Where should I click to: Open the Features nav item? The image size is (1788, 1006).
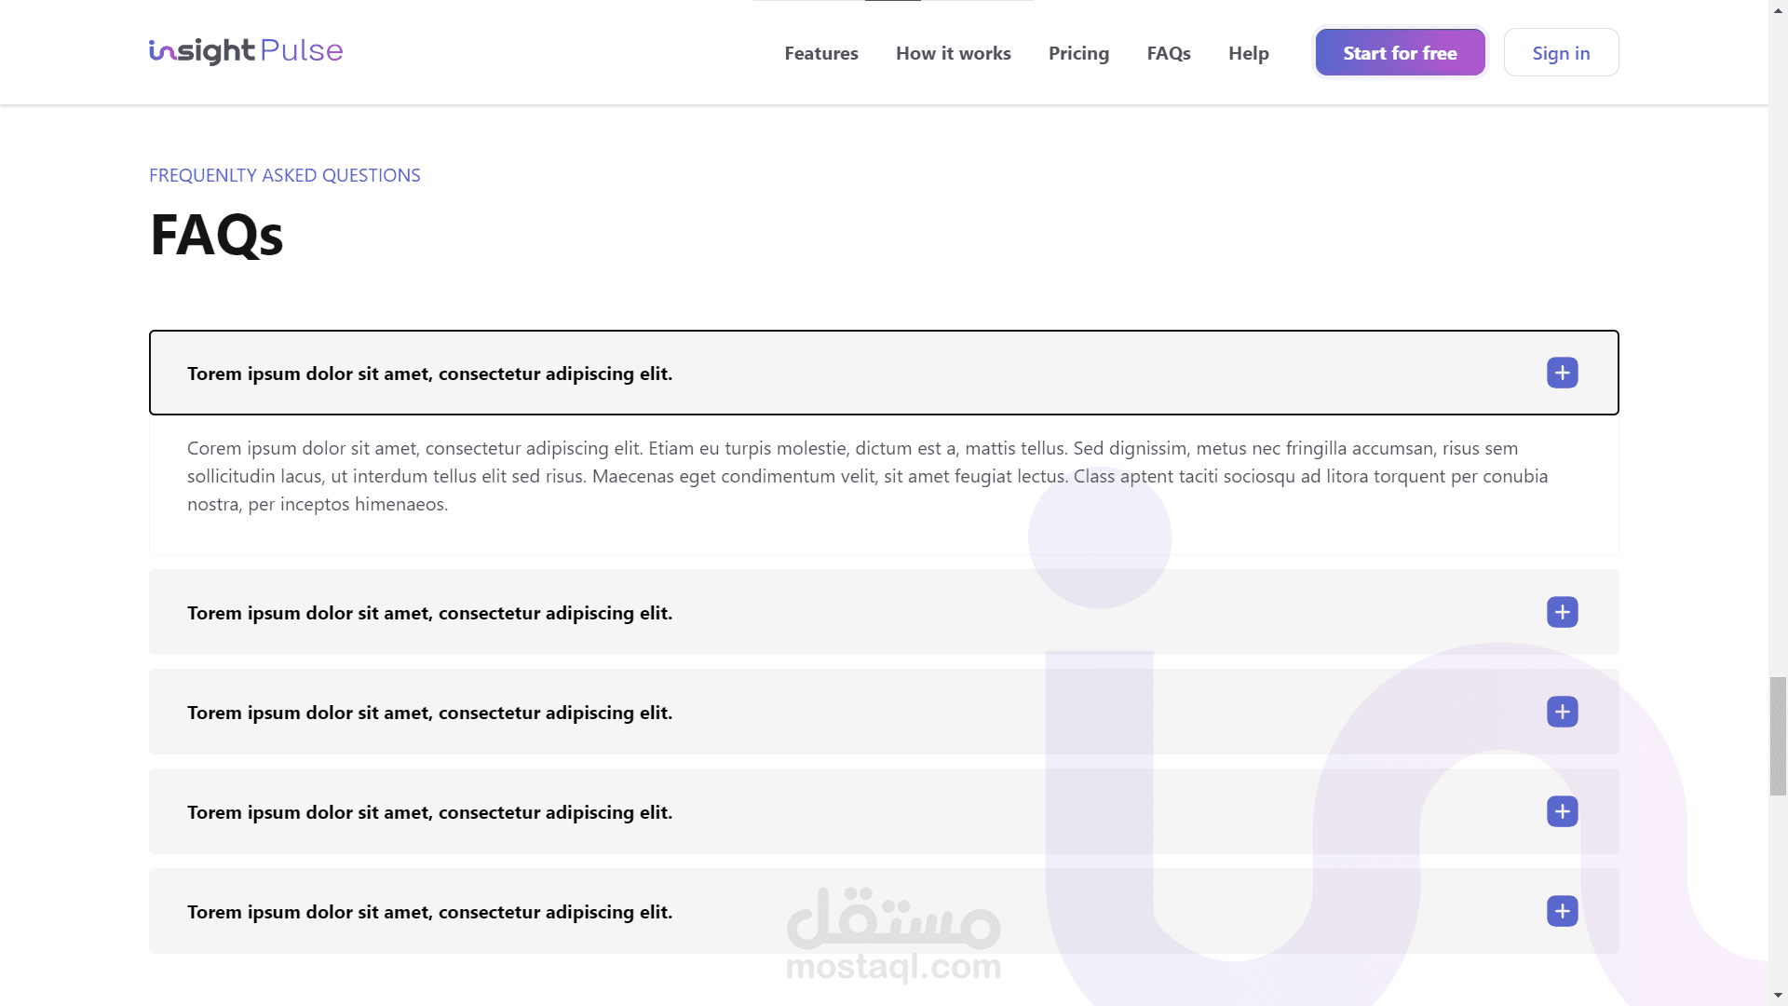(820, 53)
